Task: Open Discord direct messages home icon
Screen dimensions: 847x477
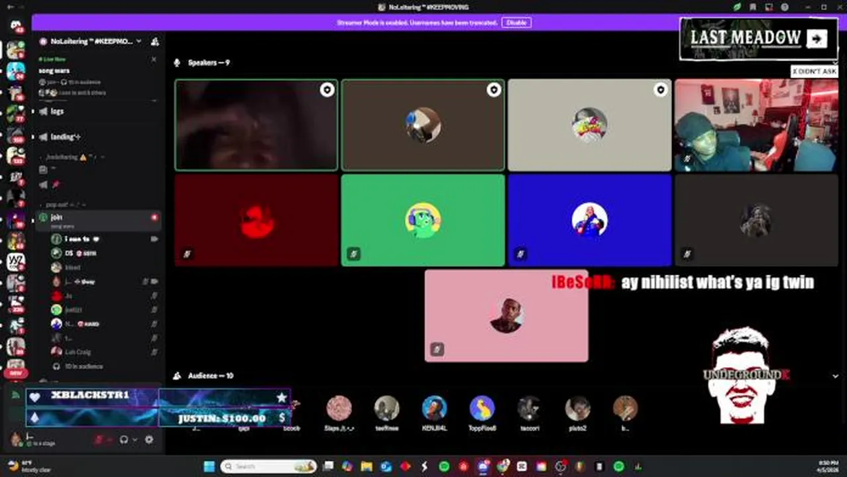Action: pos(16,26)
